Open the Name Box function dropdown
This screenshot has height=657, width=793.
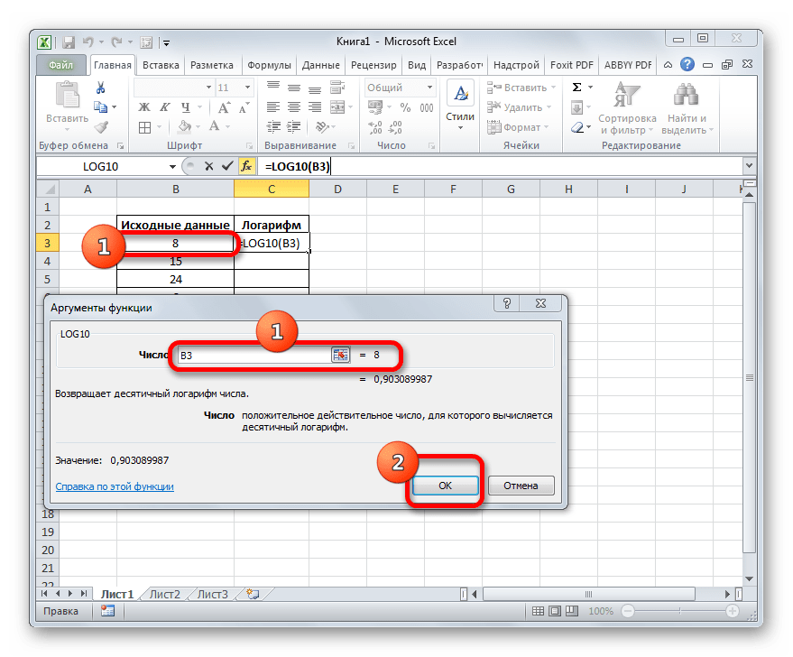[173, 167]
